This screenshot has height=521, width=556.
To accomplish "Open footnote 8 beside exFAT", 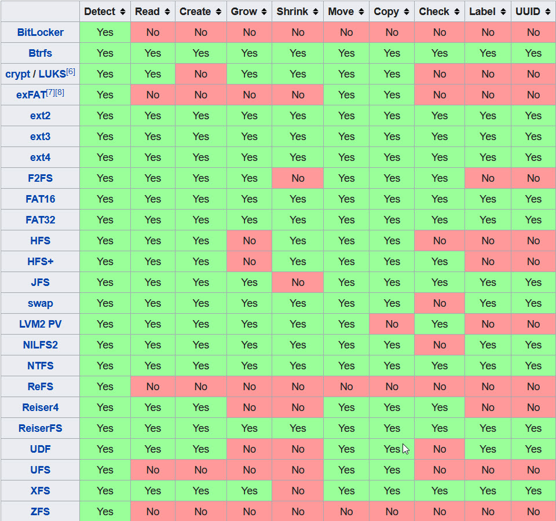I will (60, 93).
